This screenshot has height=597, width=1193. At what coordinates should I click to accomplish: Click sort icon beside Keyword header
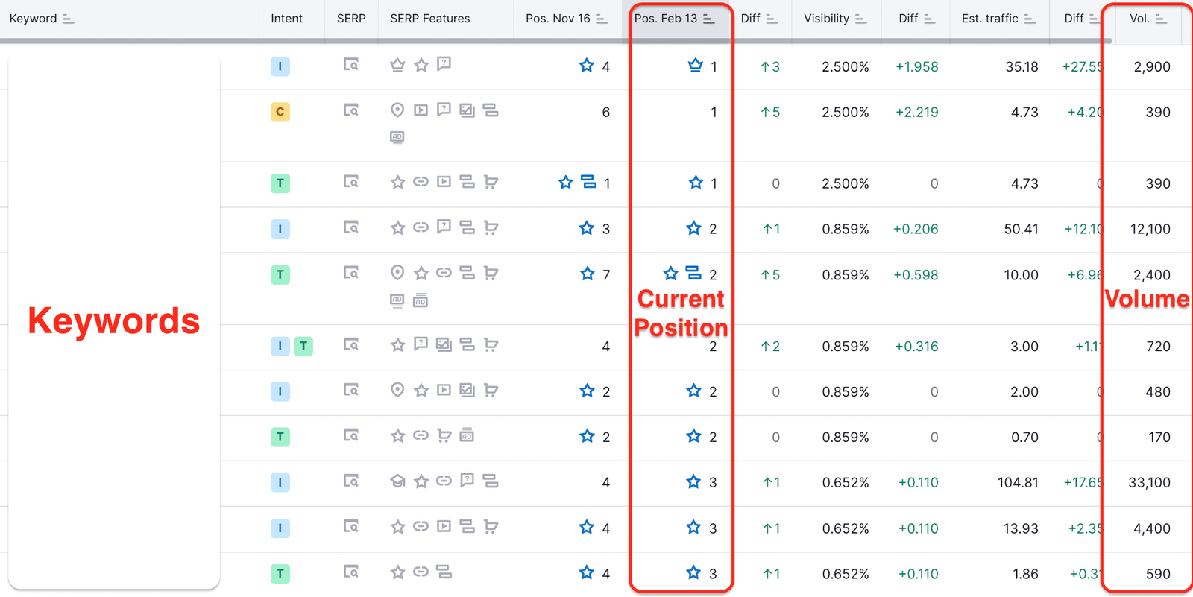(69, 19)
